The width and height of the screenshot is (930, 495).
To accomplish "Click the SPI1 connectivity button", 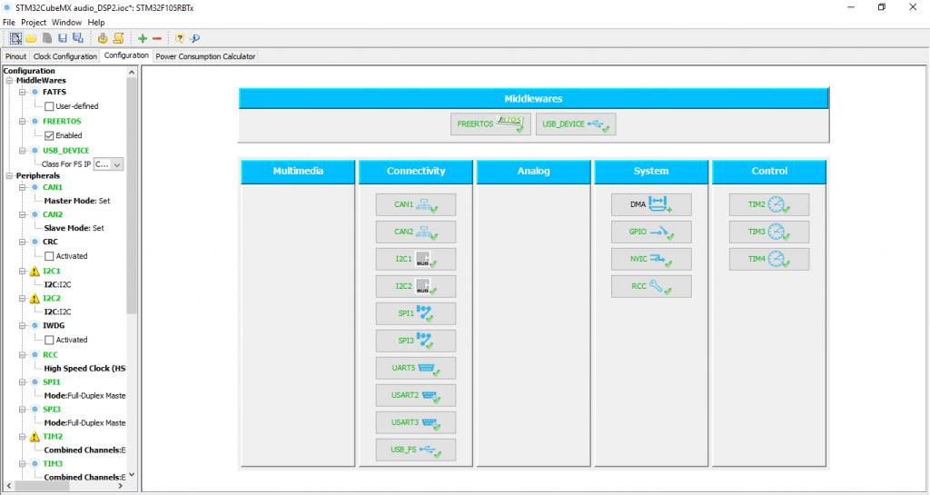I will pyautogui.click(x=416, y=313).
